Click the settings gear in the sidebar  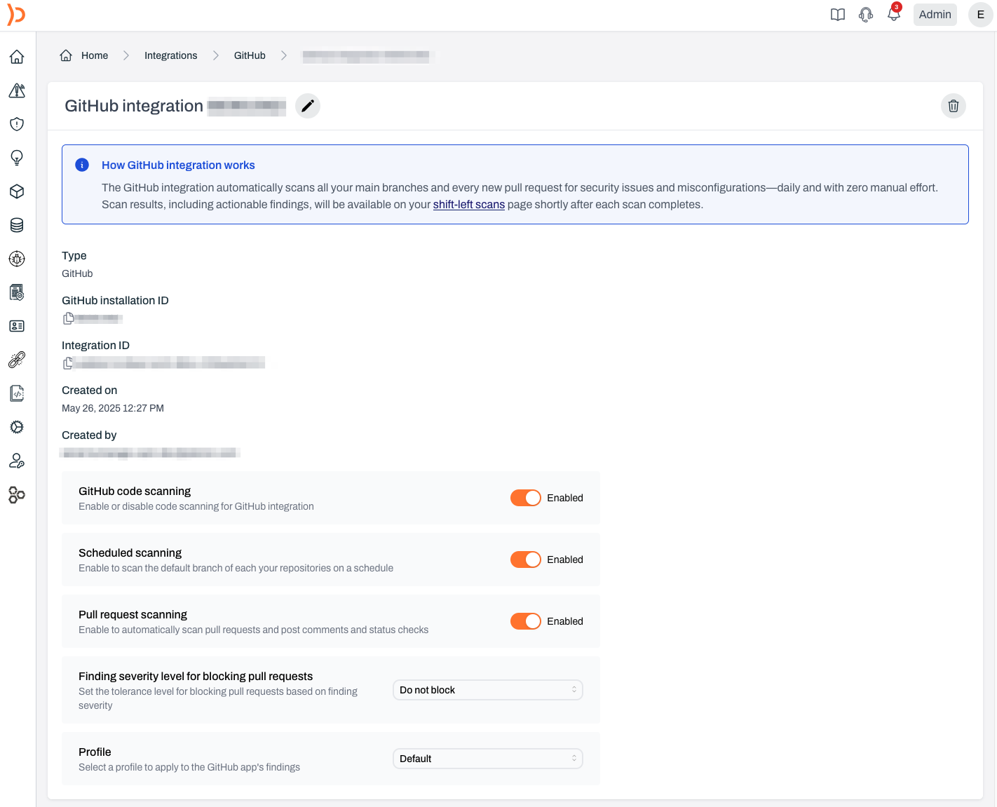coord(16,427)
